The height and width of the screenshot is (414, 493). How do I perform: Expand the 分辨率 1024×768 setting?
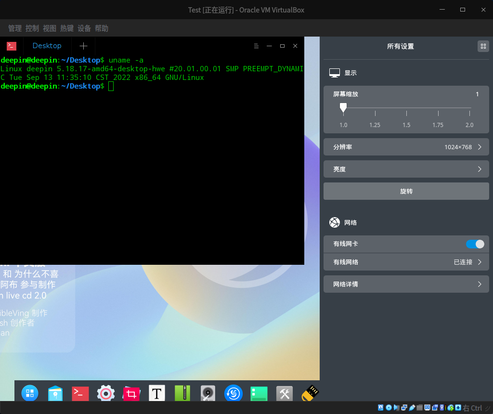tap(406, 147)
